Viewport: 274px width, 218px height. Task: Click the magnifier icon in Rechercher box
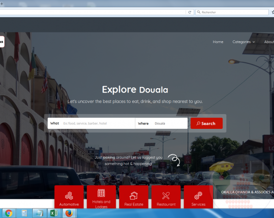click(199, 12)
